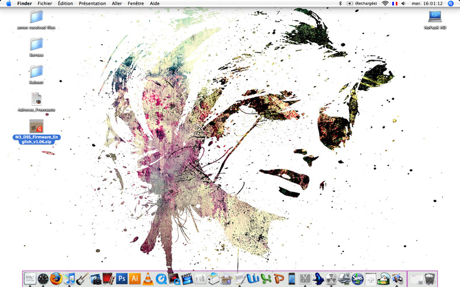Click the volume speaker icon
Screen dimensions: 460x287
point(404,3)
